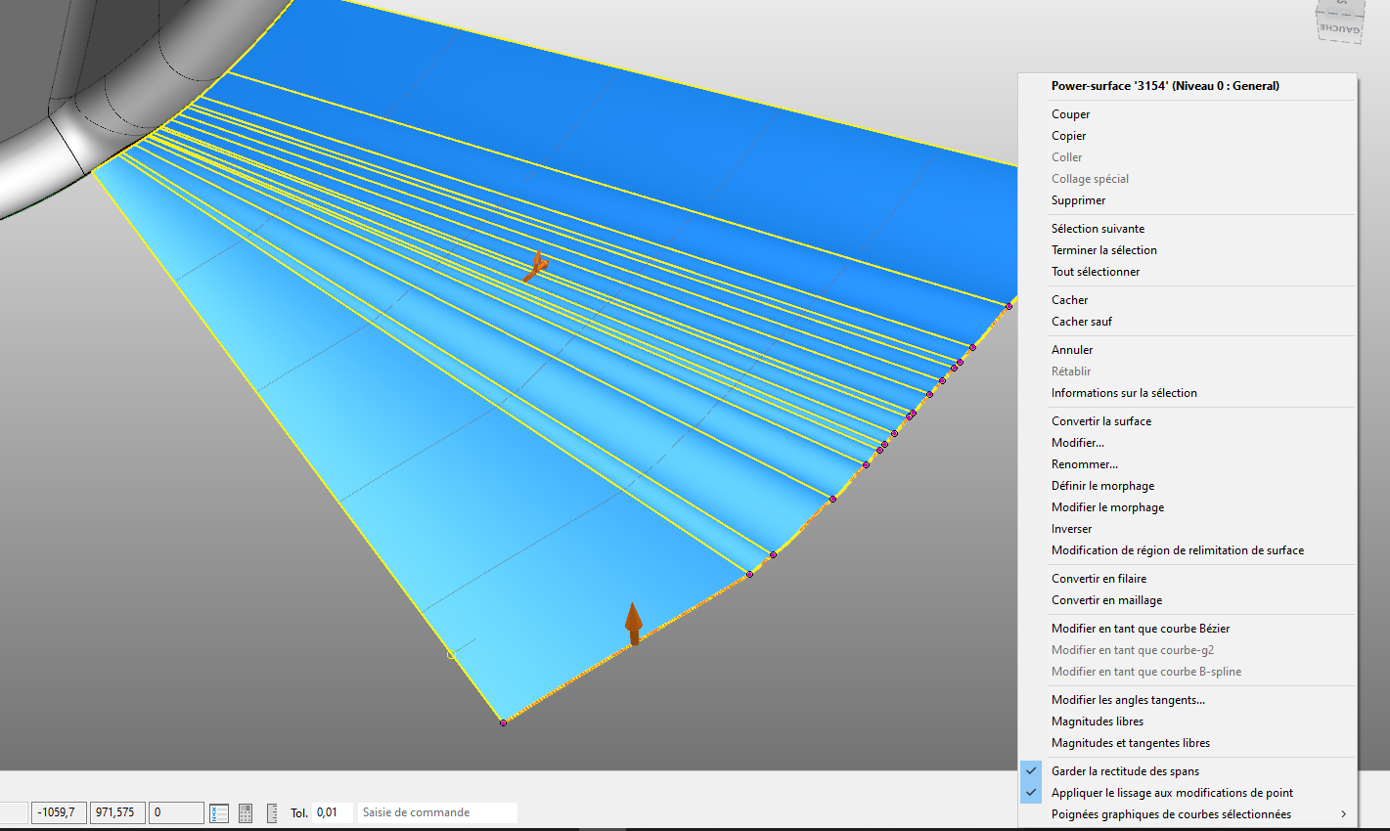
Task: Click the view cube in top corner
Action: coord(1338,21)
